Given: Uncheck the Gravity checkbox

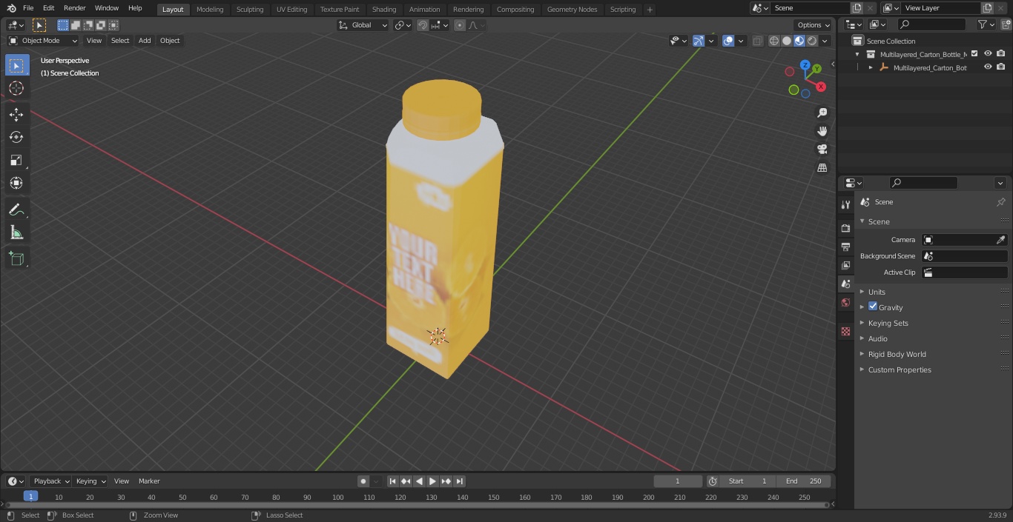Looking at the screenshot, I should point(873,307).
